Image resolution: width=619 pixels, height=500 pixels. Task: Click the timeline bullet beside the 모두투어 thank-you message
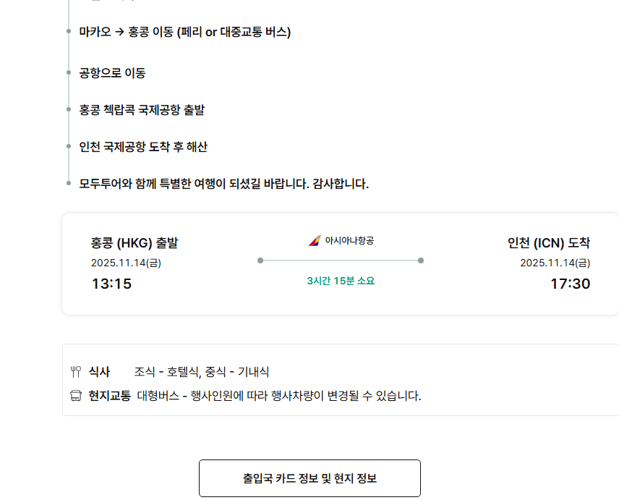coord(69,184)
